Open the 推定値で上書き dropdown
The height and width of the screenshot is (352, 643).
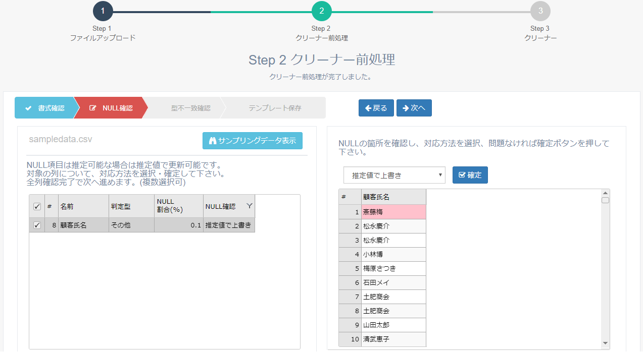pos(394,175)
